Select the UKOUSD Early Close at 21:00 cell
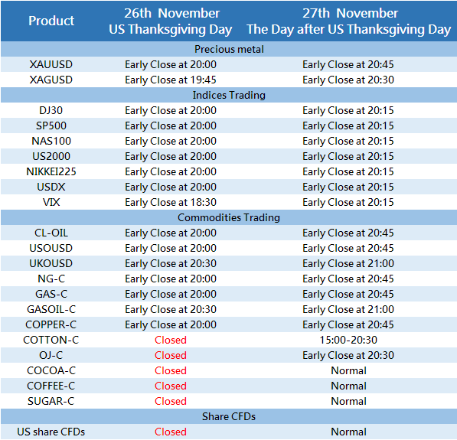Screen dimensions: 457x440 coord(348,263)
